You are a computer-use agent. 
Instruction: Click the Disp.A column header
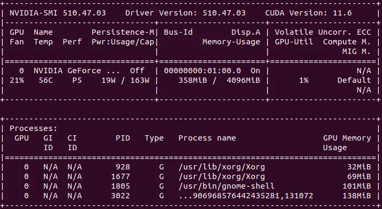(x=246, y=32)
